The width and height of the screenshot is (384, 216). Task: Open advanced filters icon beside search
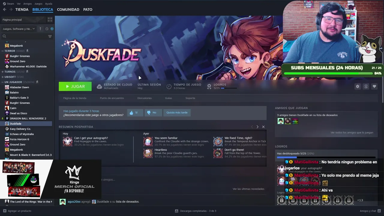click(50, 36)
